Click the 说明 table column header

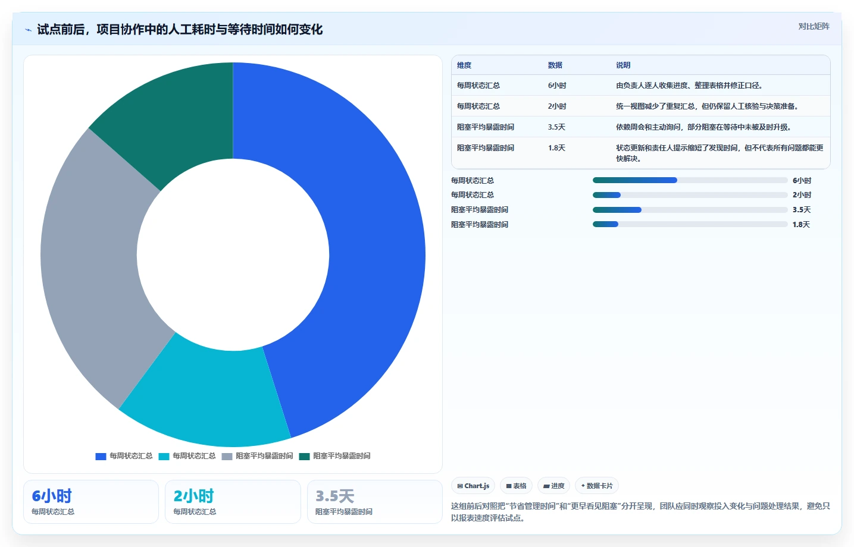tap(623, 65)
